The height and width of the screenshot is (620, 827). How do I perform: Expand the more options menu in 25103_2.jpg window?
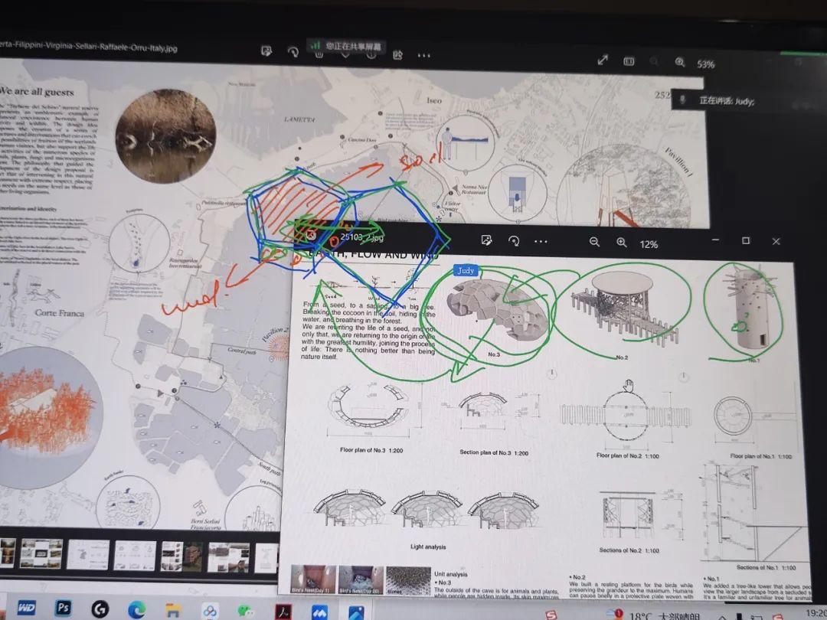[x=541, y=242]
